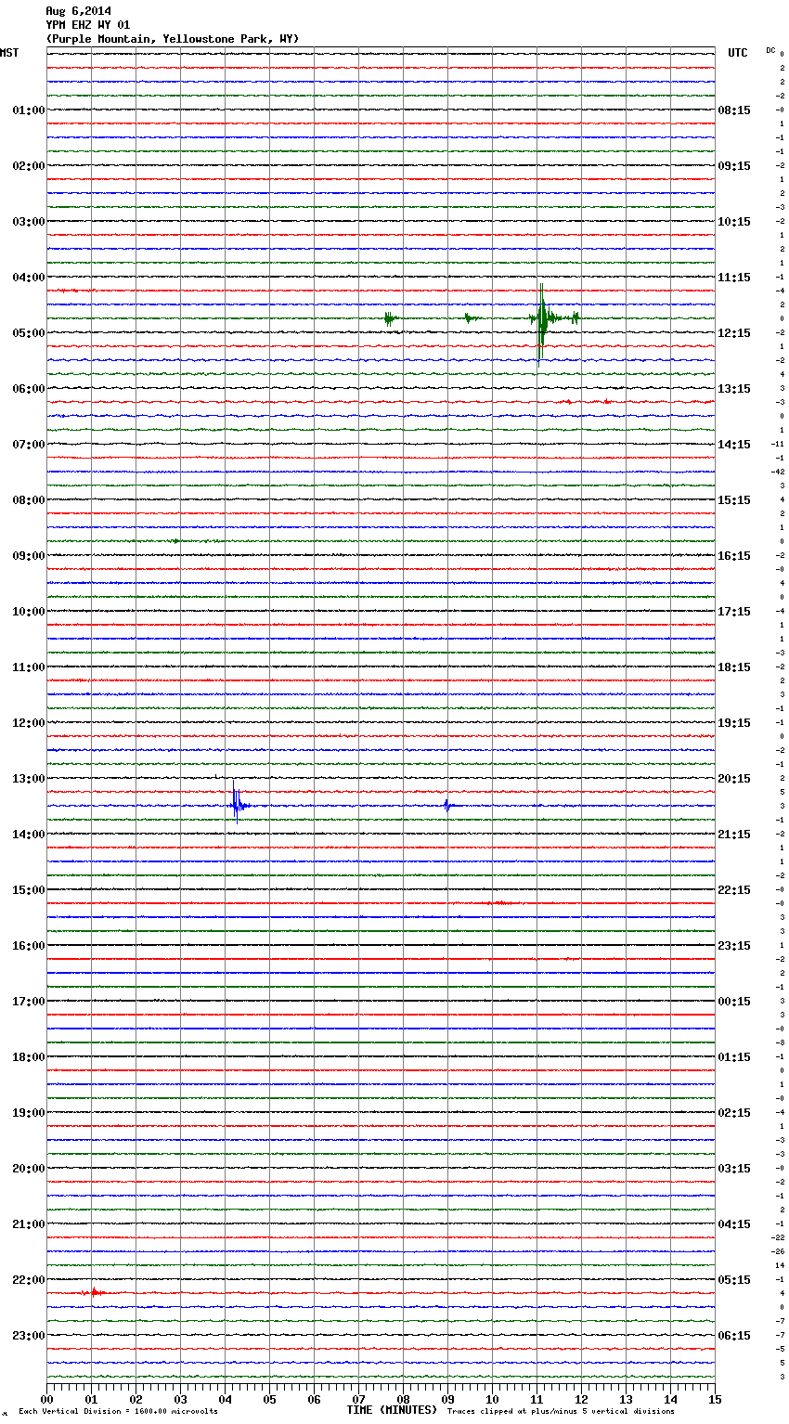The width and height of the screenshot is (789, 1424).
Task: Click the DC offset value -22
Action: click(777, 1237)
